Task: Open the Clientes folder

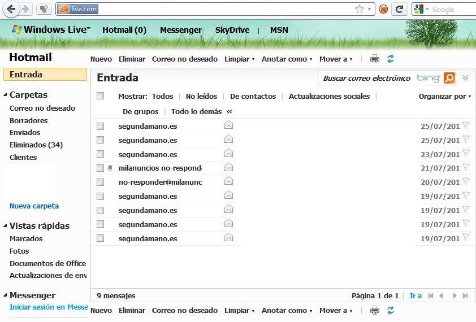Action: point(23,157)
